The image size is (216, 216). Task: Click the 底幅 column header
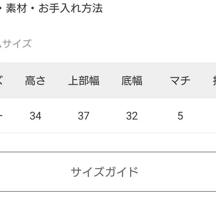(x=132, y=81)
